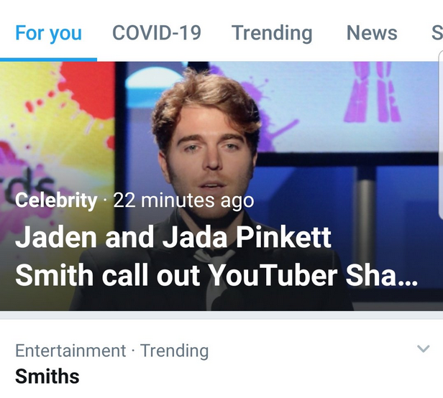Switch to the For you tab
Viewport: 443px width, 398px height.
[x=48, y=33]
